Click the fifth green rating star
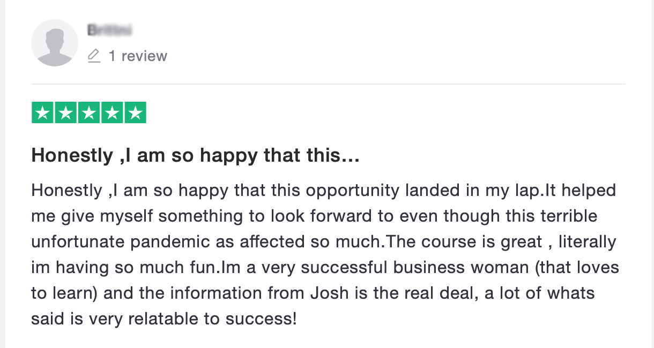 point(135,112)
